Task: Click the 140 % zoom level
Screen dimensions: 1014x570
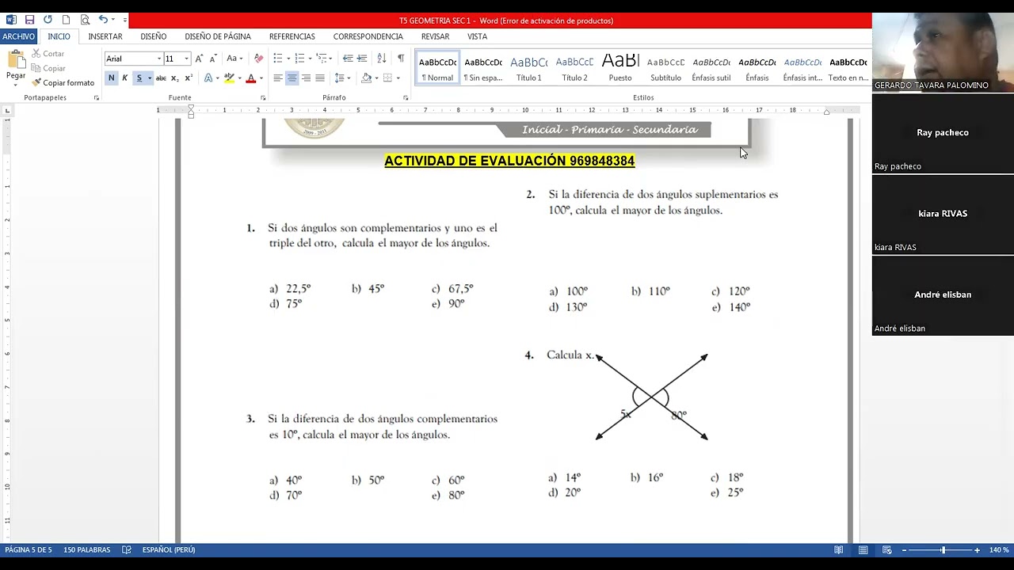Action: point(998,549)
